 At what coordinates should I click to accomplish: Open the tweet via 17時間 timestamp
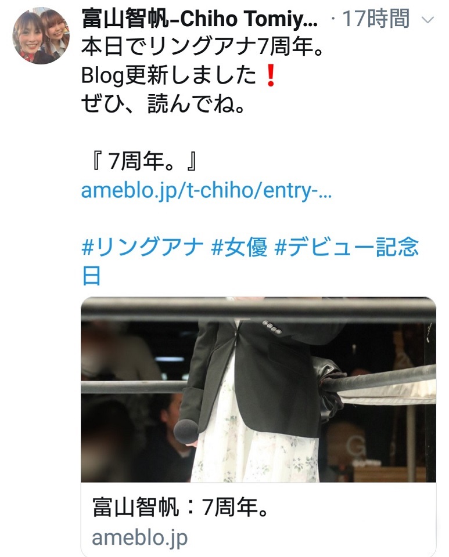pos(376,19)
